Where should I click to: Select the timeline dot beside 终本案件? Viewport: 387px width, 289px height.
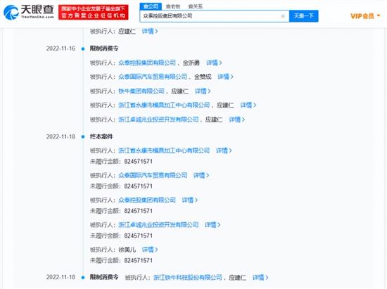click(x=83, y=137)
